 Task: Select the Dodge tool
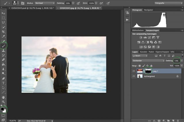[x=3, y=73]
